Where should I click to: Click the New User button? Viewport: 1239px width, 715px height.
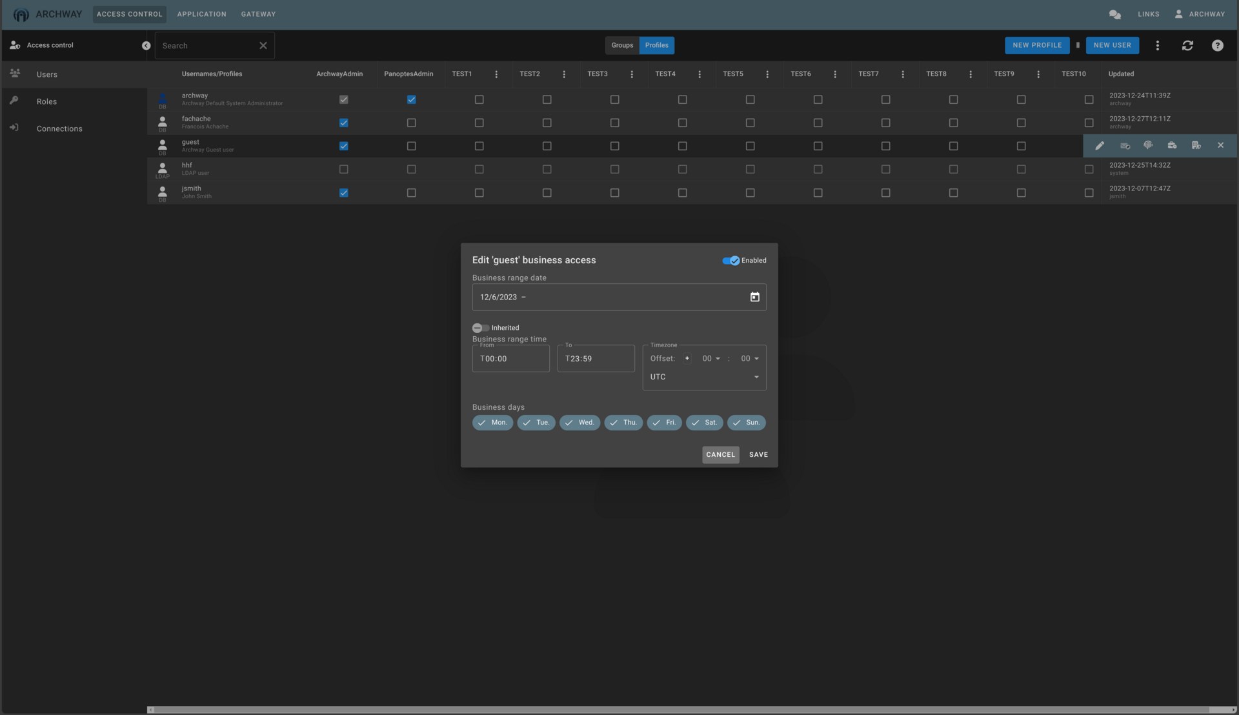tap(1112, 45)
